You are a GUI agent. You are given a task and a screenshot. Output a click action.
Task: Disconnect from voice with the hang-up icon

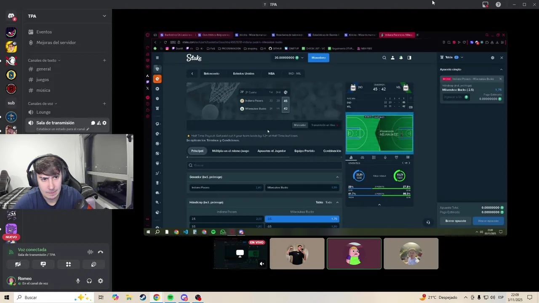pos(100,252)
